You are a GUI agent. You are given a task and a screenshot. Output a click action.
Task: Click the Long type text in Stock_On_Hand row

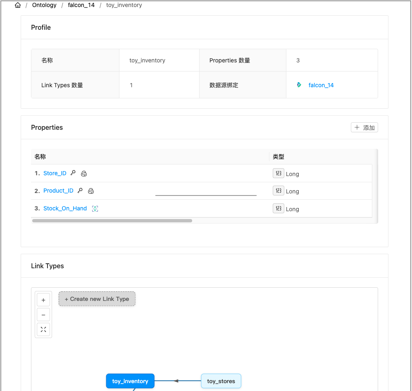coord(293,209)
